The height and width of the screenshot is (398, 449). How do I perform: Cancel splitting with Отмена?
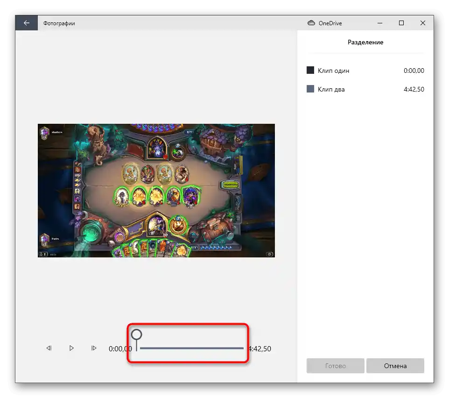[395, 366]
